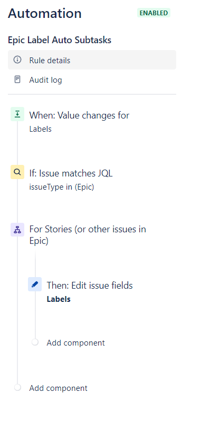The image size is (201, 423).
Task: Open the Rule details item
Action: click(x=92, y=60)
